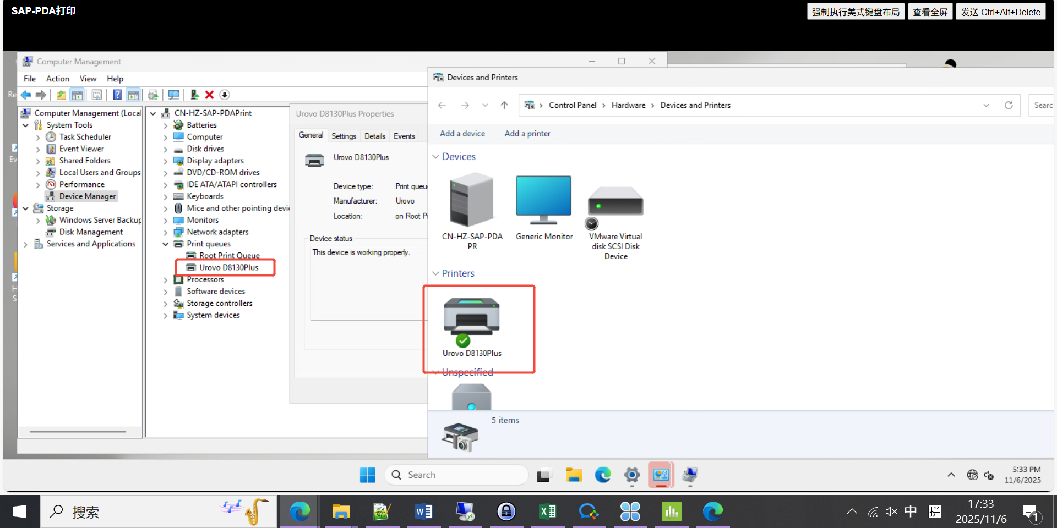
Task: Click the blue Help question mark toolbar icon
Action: (117, 95)
